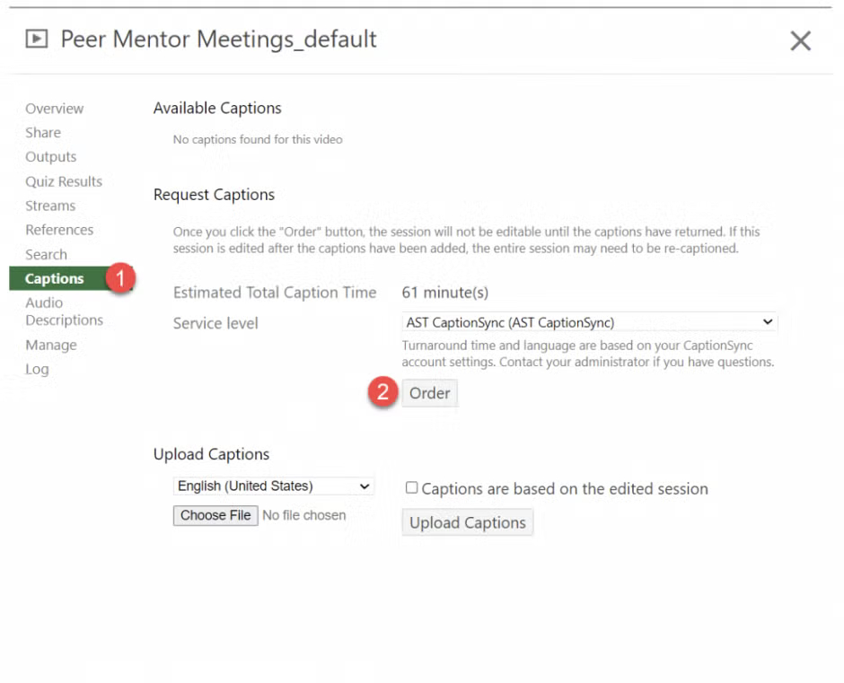Open the Overview tab

(54, 109)
